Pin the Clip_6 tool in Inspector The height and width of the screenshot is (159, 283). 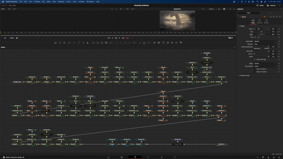274,17
